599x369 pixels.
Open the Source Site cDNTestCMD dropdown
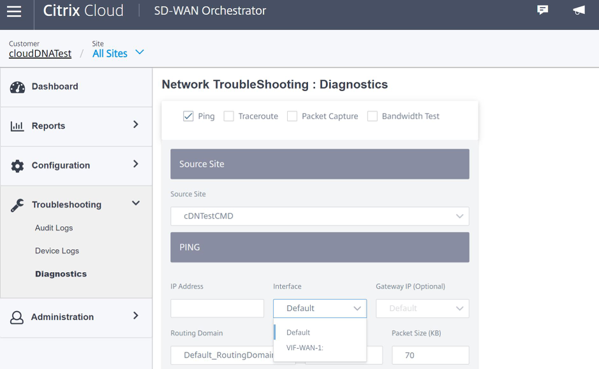tap(320, 216)
